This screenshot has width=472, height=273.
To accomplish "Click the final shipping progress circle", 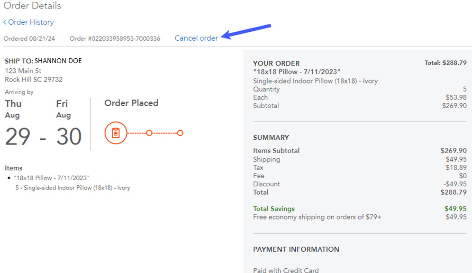I will click(x=180, y=133).
